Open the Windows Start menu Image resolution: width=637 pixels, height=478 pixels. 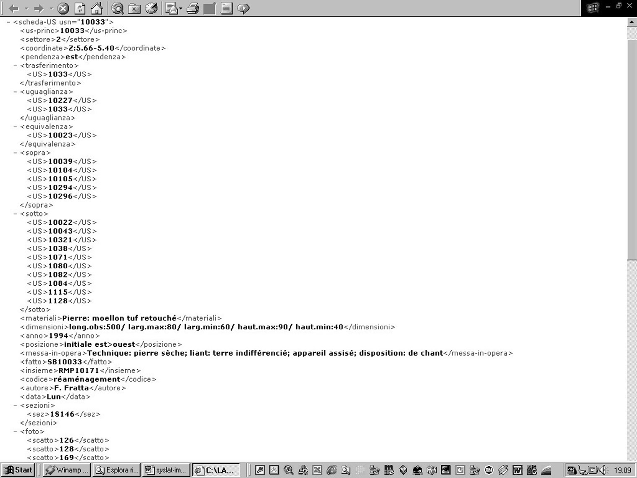(18, 470)
